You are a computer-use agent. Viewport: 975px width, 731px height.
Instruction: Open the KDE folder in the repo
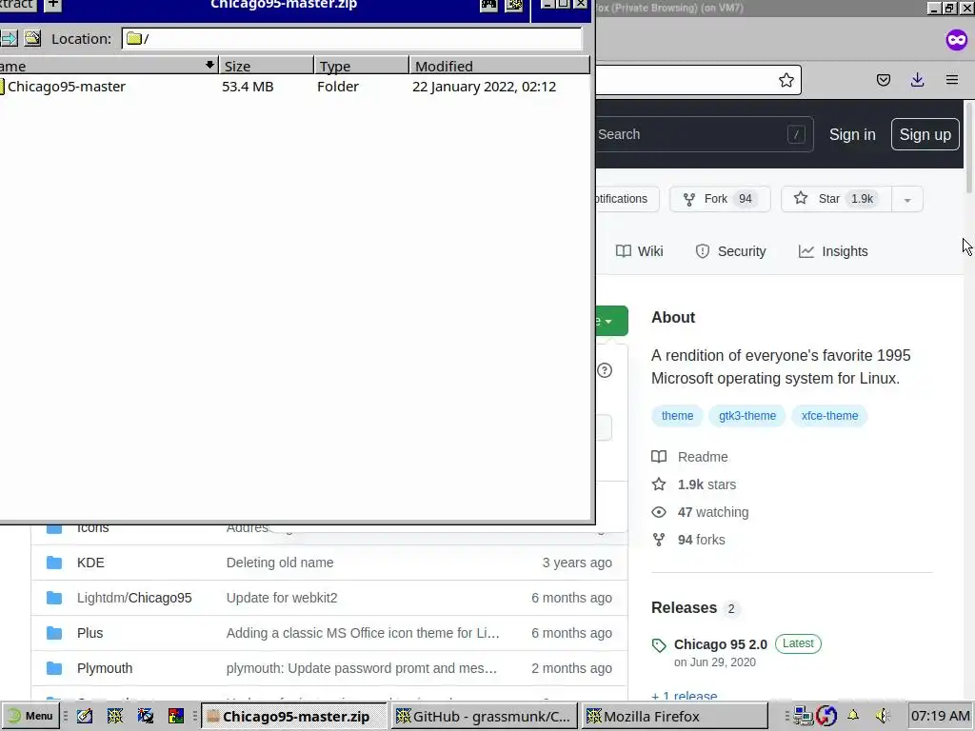click(x=90, y=563)
